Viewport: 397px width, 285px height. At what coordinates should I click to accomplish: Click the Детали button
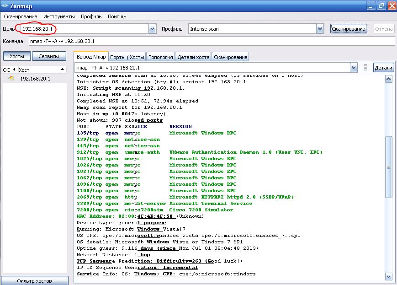click(x=383, y=68)
